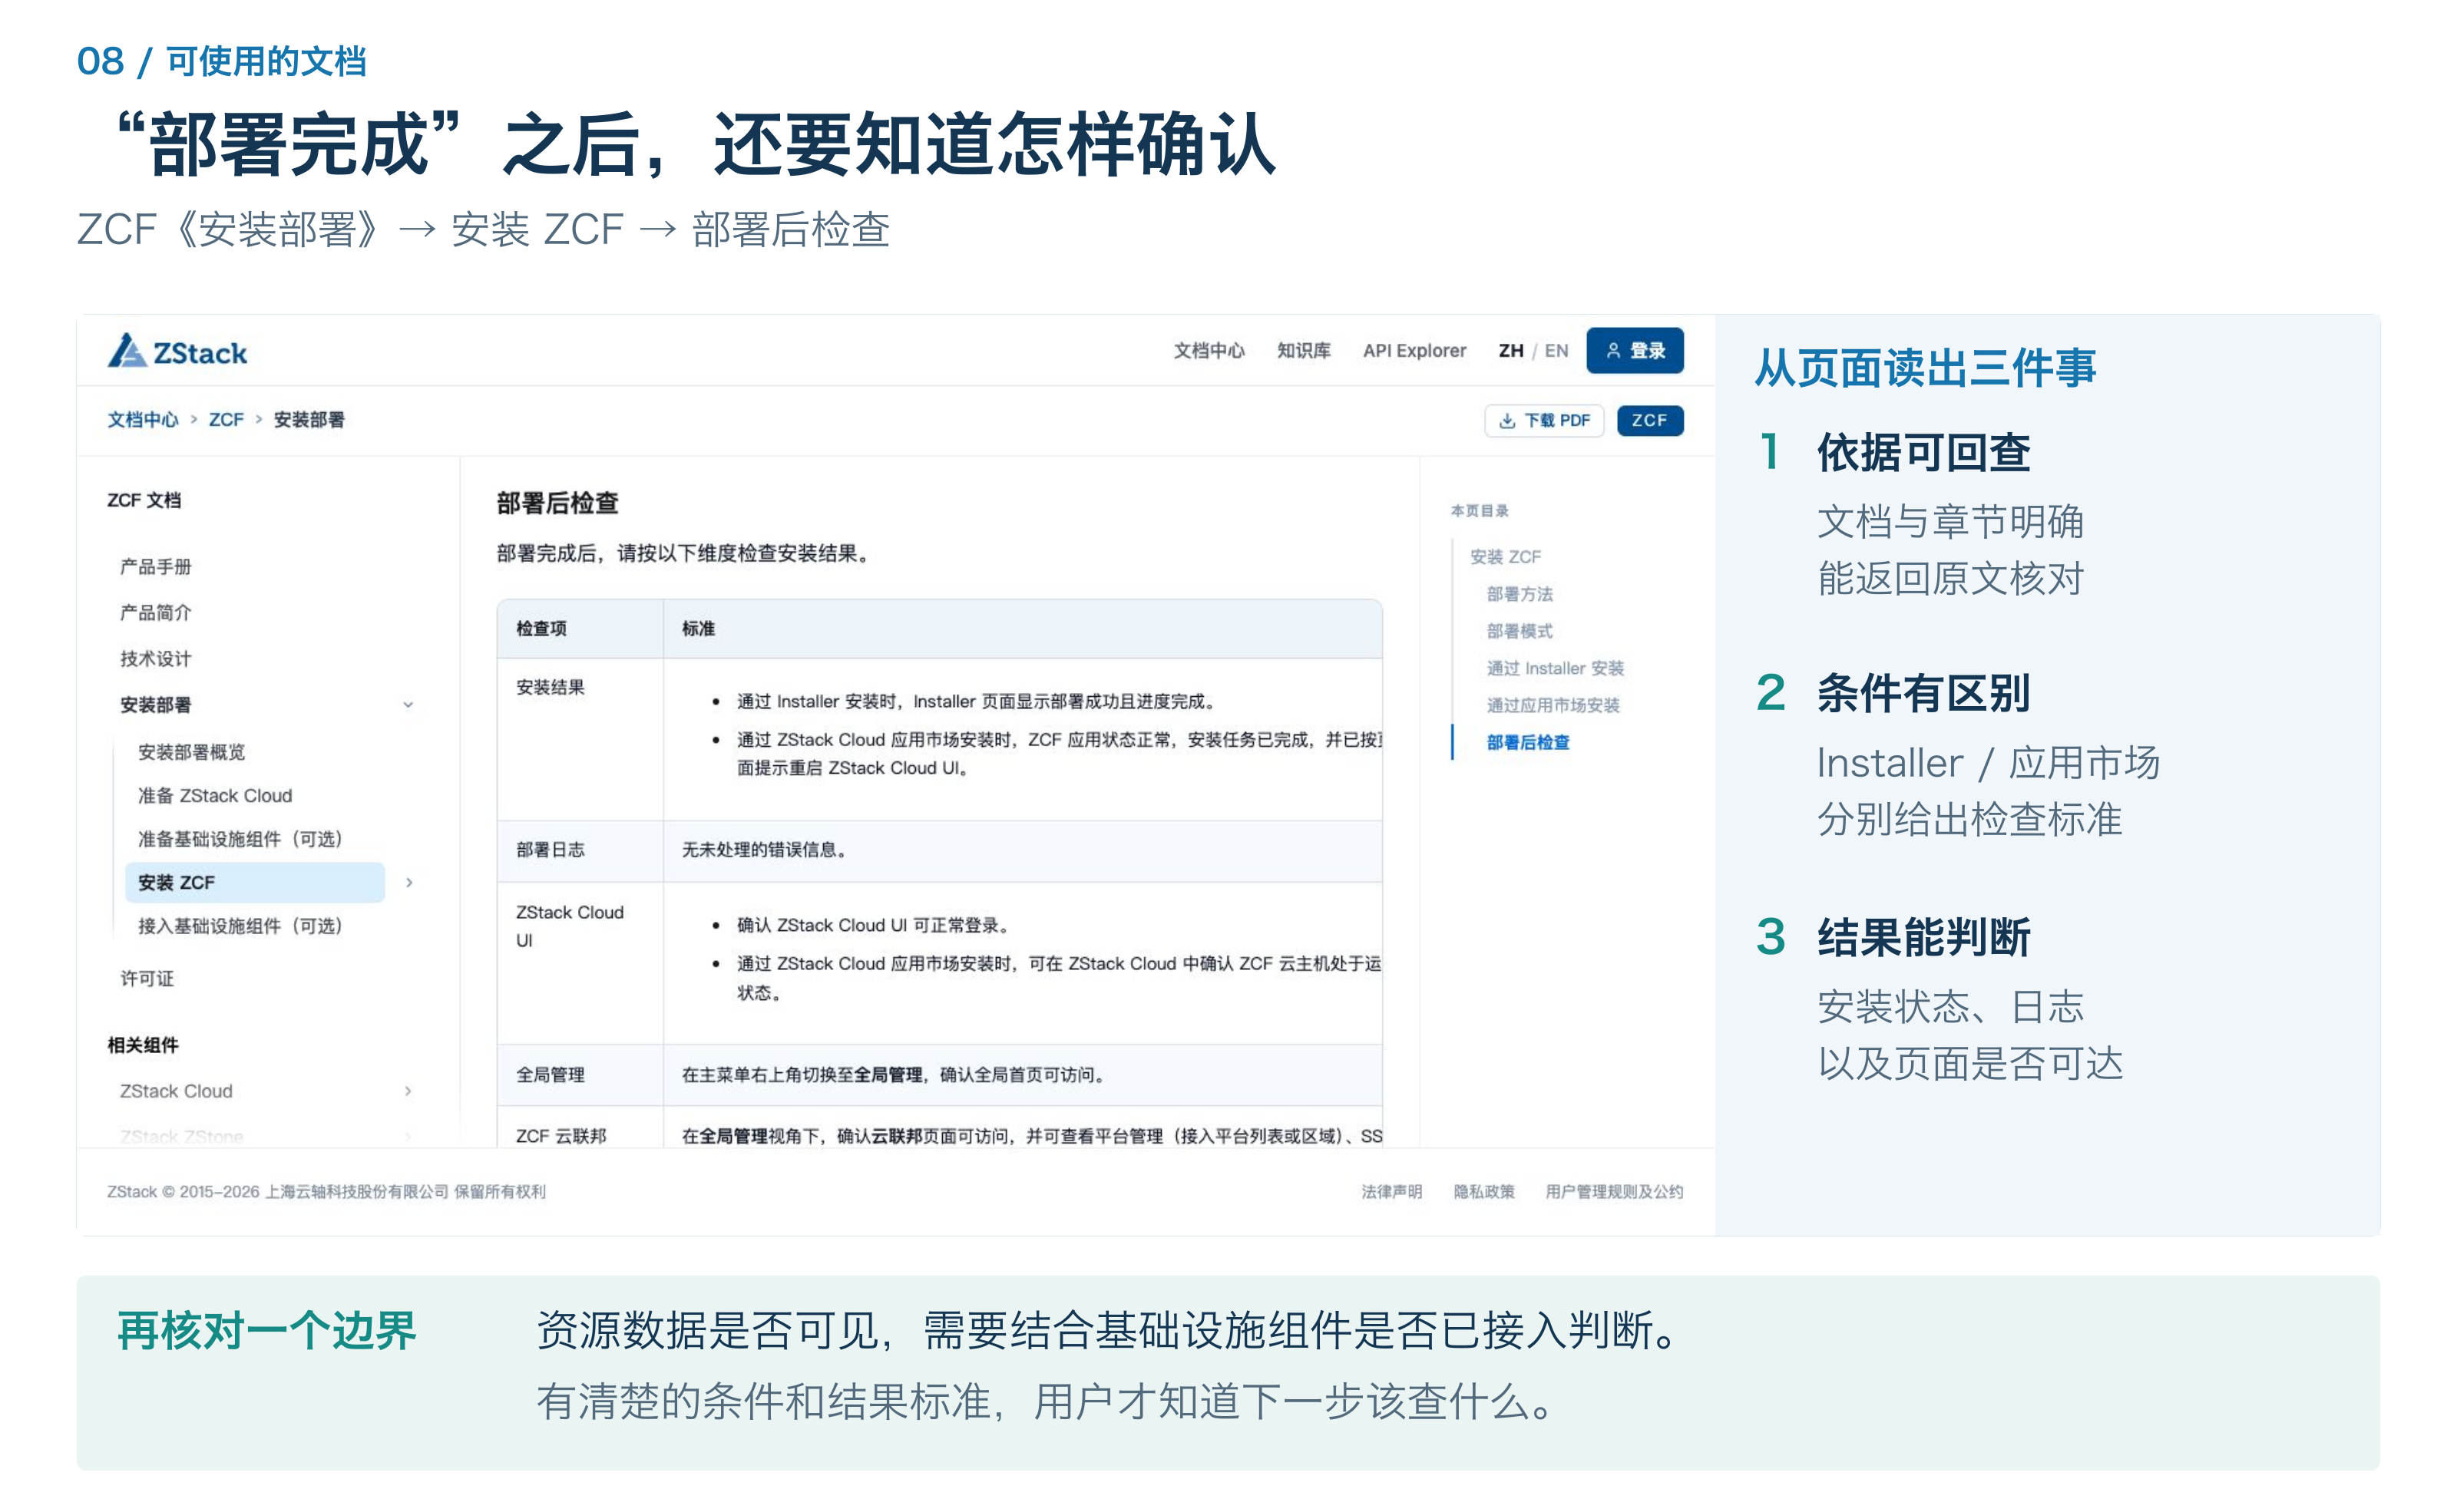
Task: Open 文档中心 in top navigation
Action: (x=1209, y=351)
